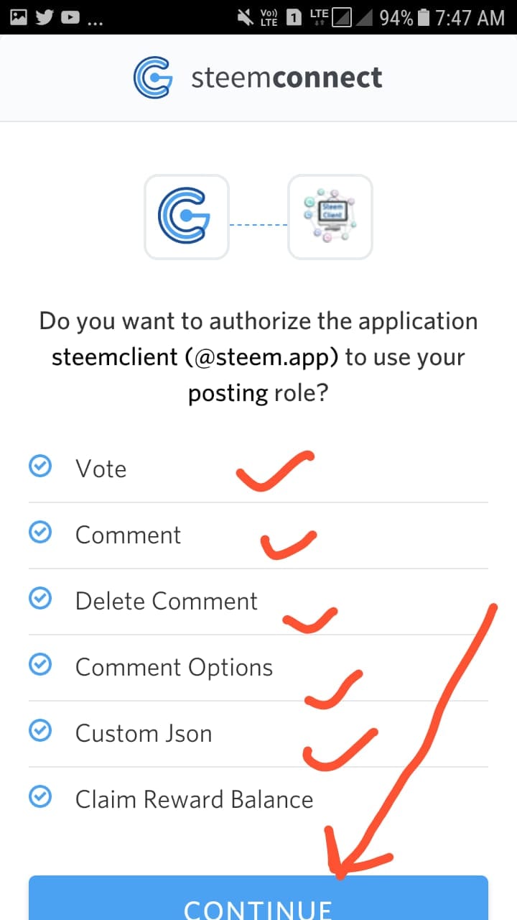Tap the SteemConnect app tile icon
517x920 pixels.
pyautogui.click(x=187, y=217)
